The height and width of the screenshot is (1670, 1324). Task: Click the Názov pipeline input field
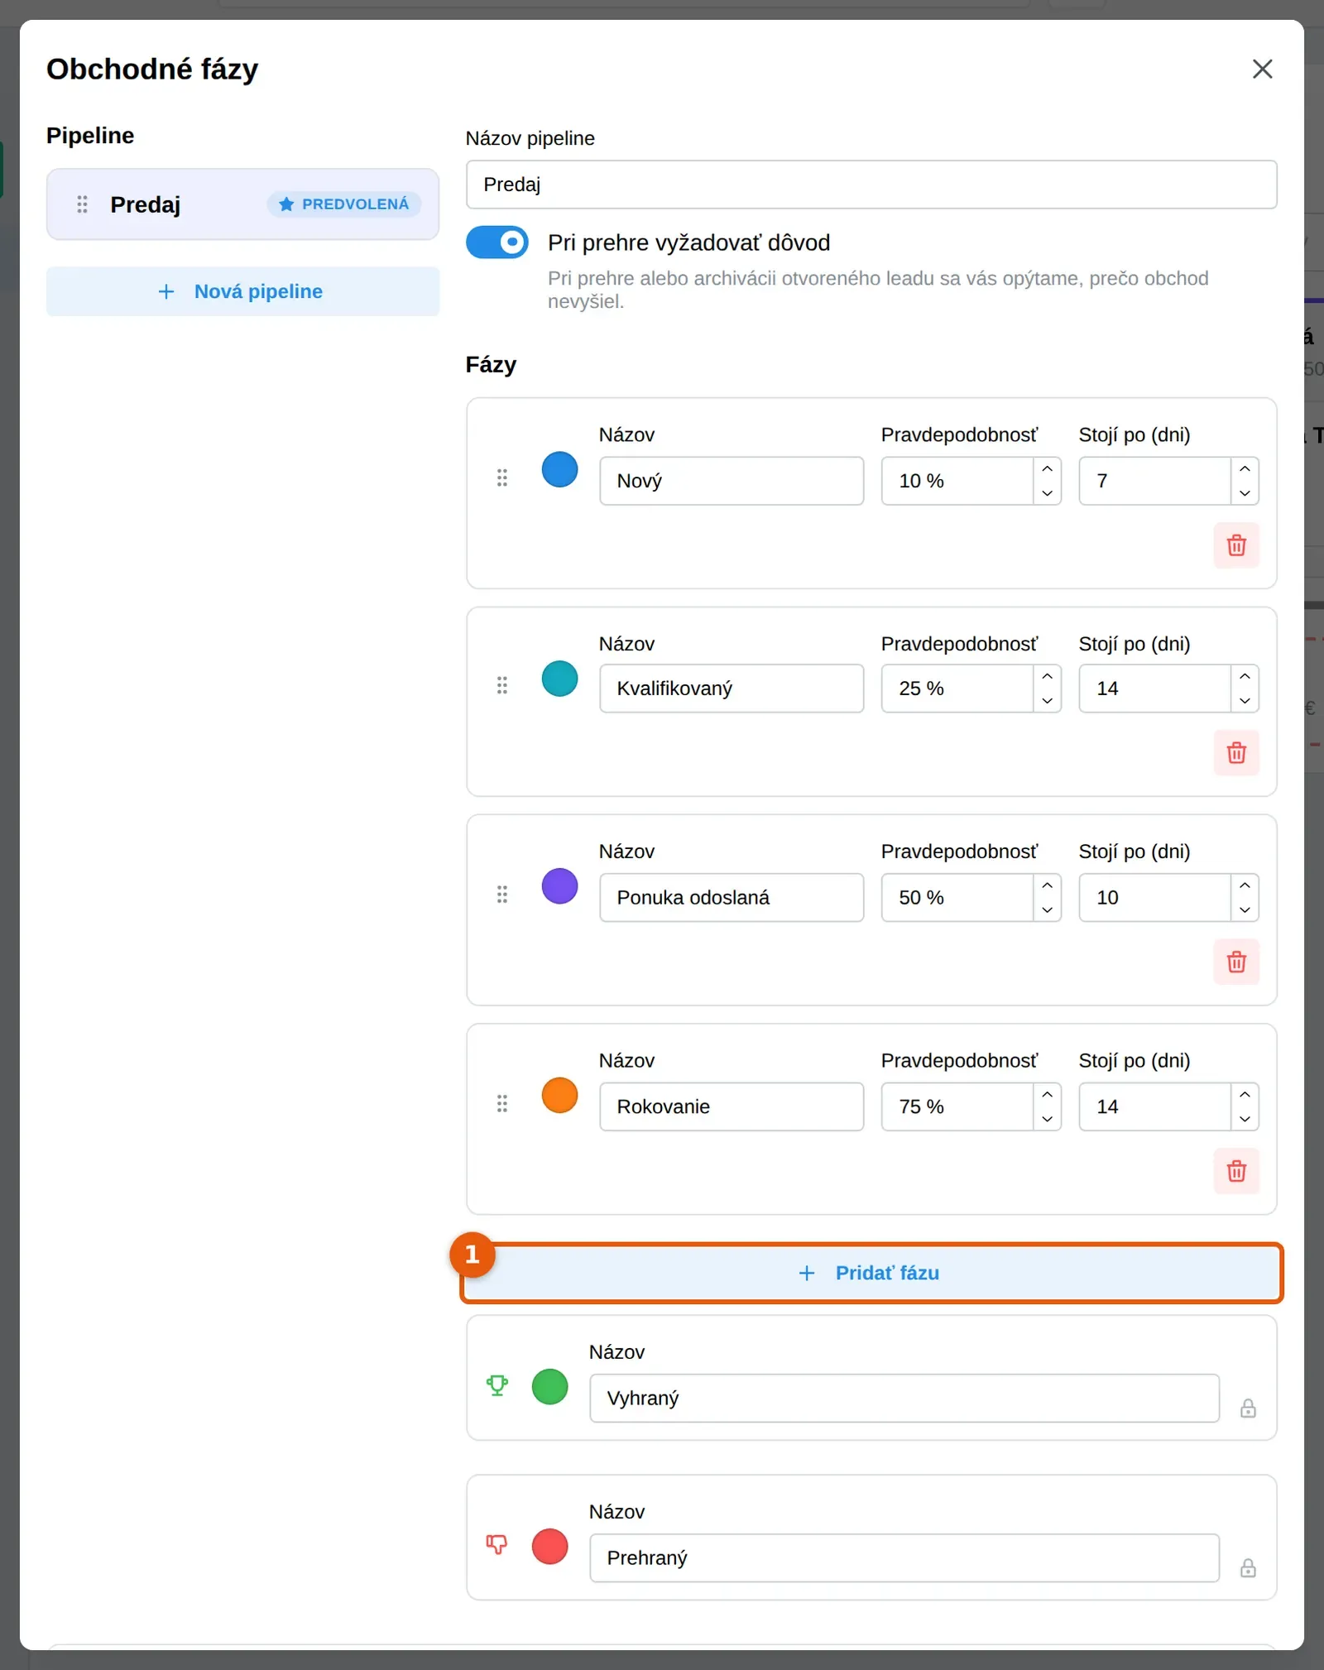click(x=871, y=185)
